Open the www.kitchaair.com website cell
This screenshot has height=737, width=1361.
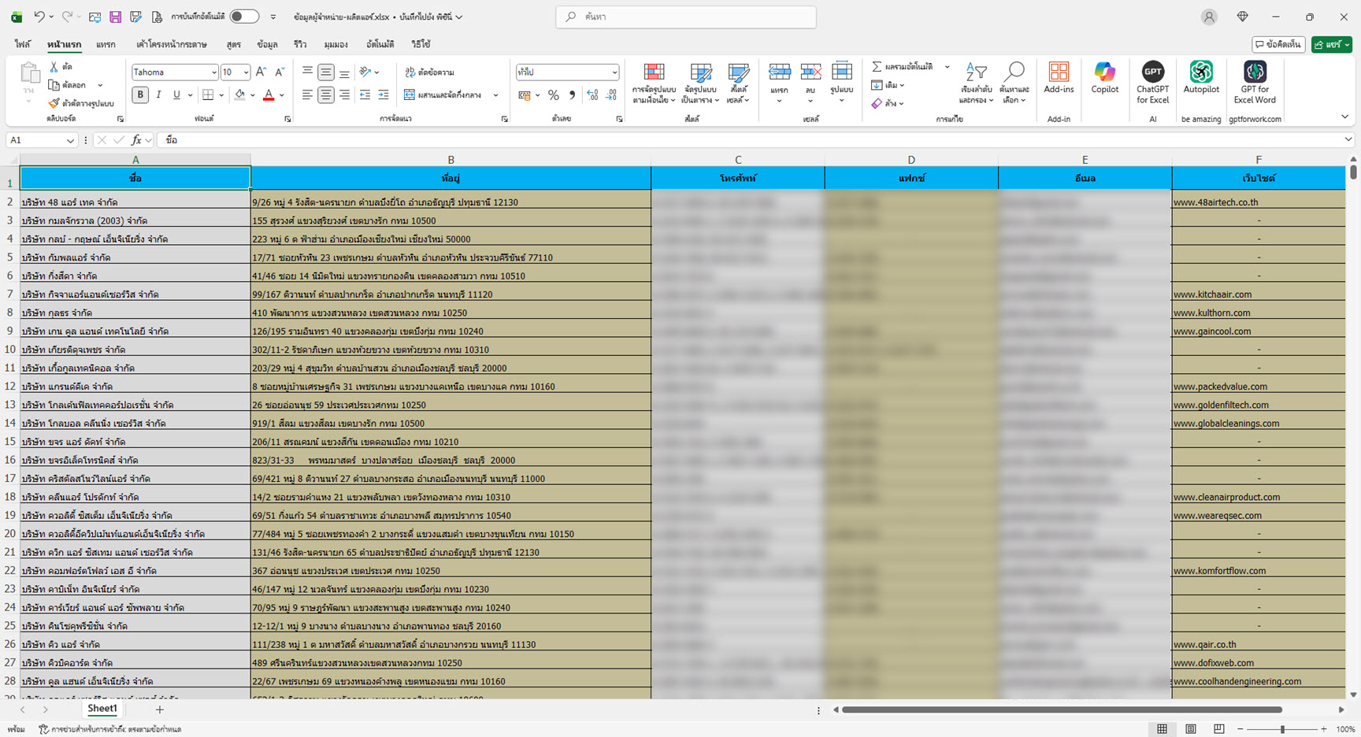tap(1212, 294)
